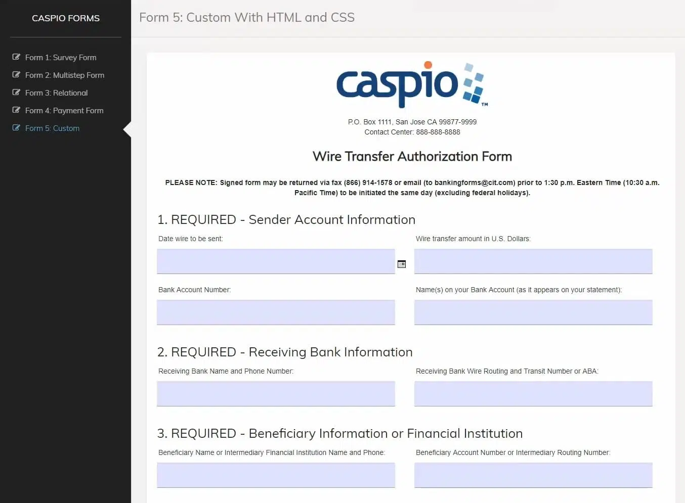Image resolution: width=685 pixels, height=503 pixels.
Task: Click the edit icon beside Form 4
Action: [16, 110]
